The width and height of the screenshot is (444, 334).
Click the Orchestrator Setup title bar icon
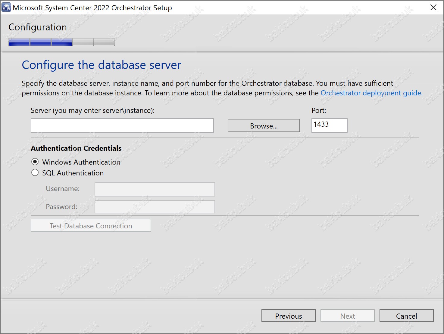(6, 7)
